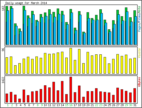Click day label 5 on the x-axis
The width and height of the screenshot is (142, 108).
coord(25,105)
